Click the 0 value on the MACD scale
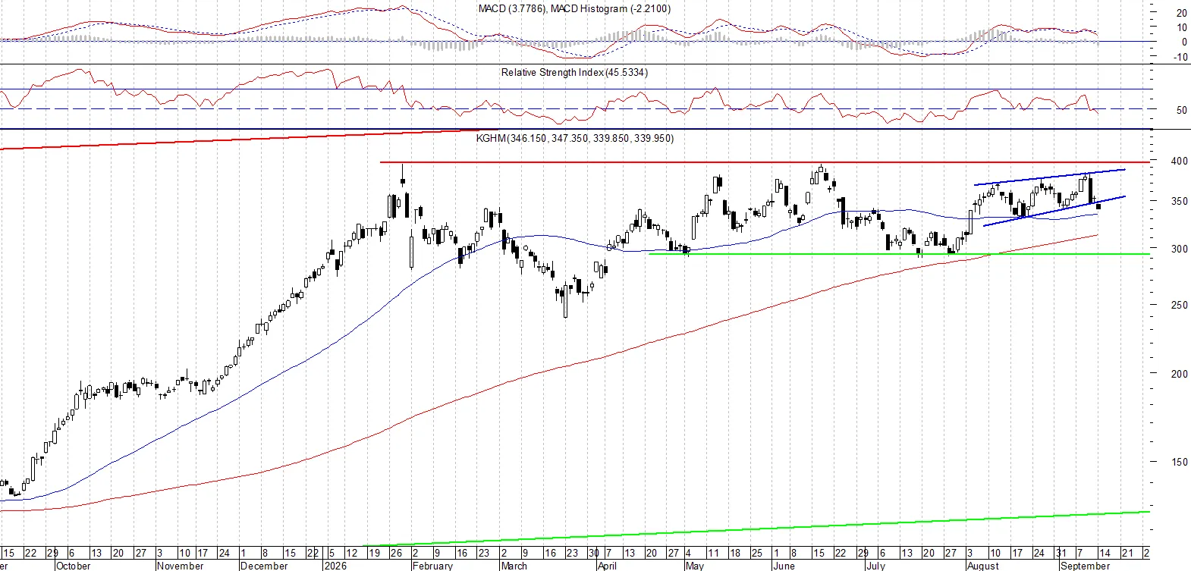 point(1184,42)
